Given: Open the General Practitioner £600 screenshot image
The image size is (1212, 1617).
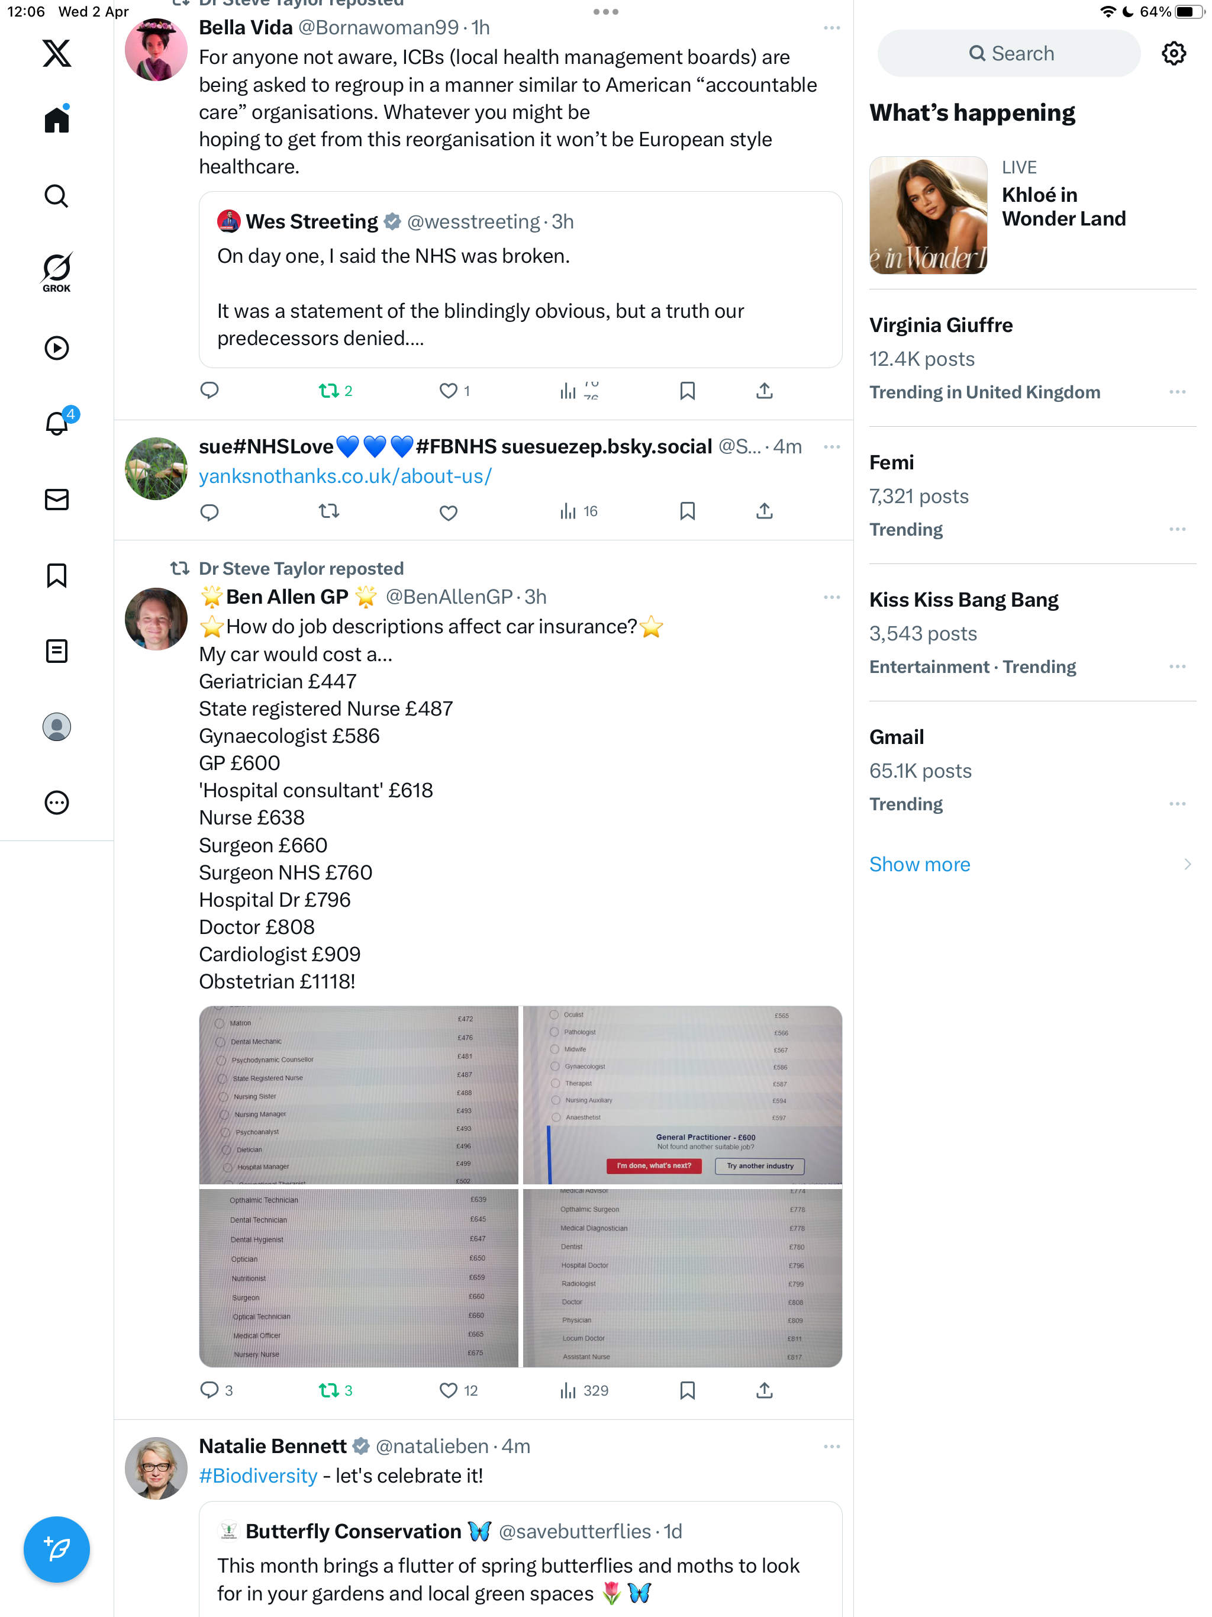Looking at the screenshot, I should [682, 1094].
